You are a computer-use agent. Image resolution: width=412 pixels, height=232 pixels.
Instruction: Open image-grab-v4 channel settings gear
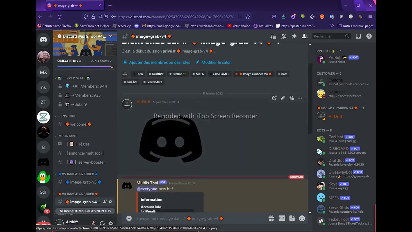(110, 202)
